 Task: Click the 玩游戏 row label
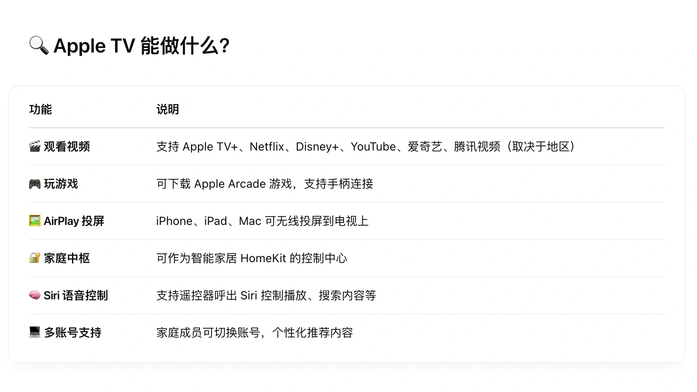pyautogui.click(x=60, y=184)
